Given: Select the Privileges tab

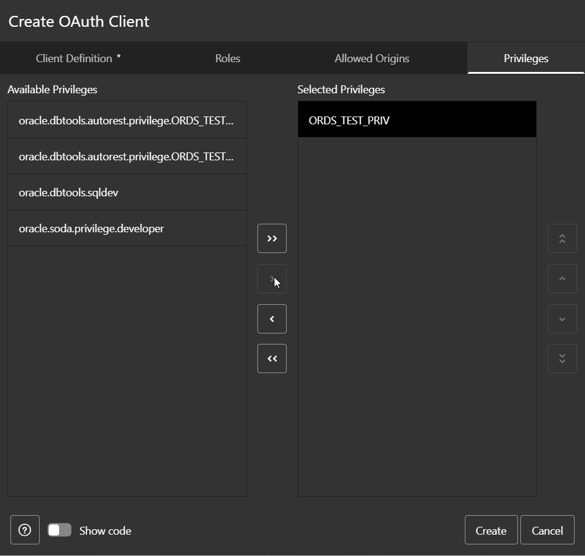Looking at the screenshot, I should point(525,58).
